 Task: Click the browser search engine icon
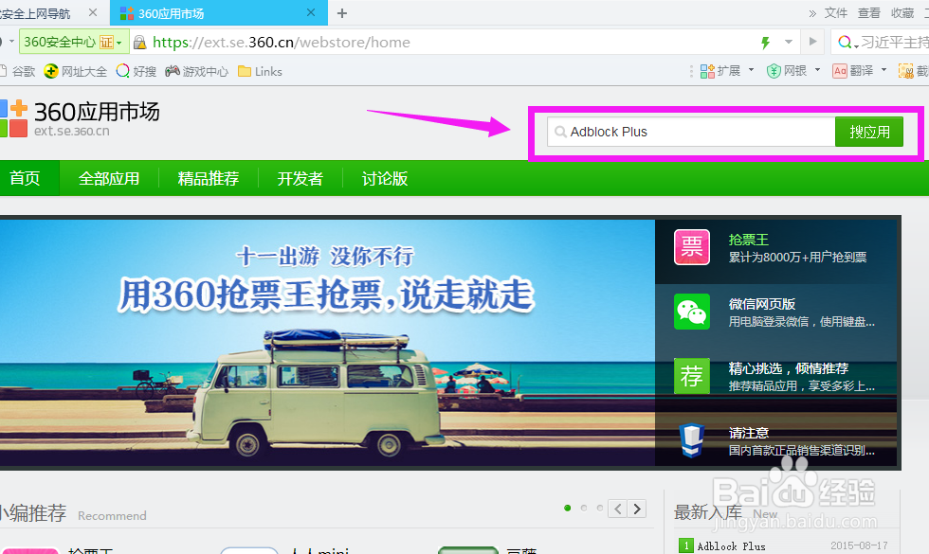(x=846, y=42)
